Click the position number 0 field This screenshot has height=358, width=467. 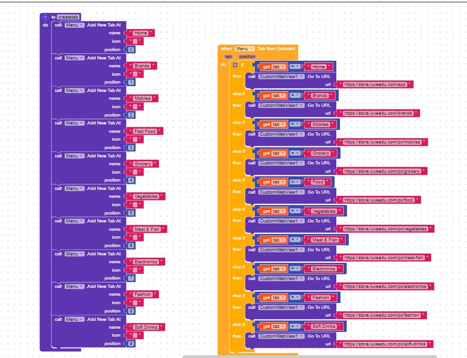pos(131,50)
